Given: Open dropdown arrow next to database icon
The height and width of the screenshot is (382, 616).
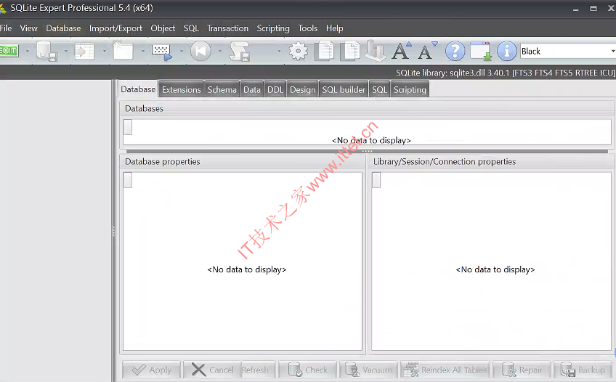Looking at the screenshot, I should pos(66,51).
